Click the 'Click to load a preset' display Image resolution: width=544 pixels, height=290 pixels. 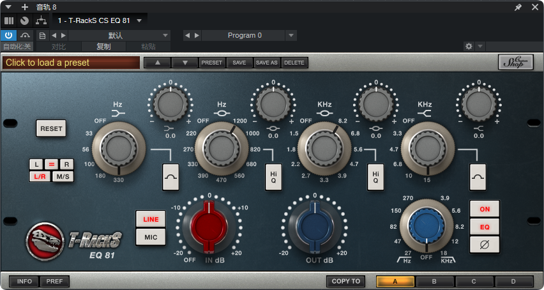coord(71,63)
